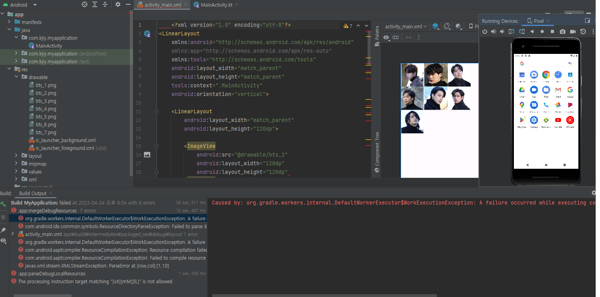Close the Pixel device tab
This screenshot has width=600, height=297.
[548, 21]
